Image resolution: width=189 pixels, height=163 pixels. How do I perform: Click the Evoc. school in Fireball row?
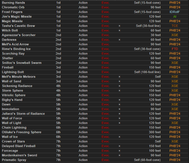[x=105, y=67]
